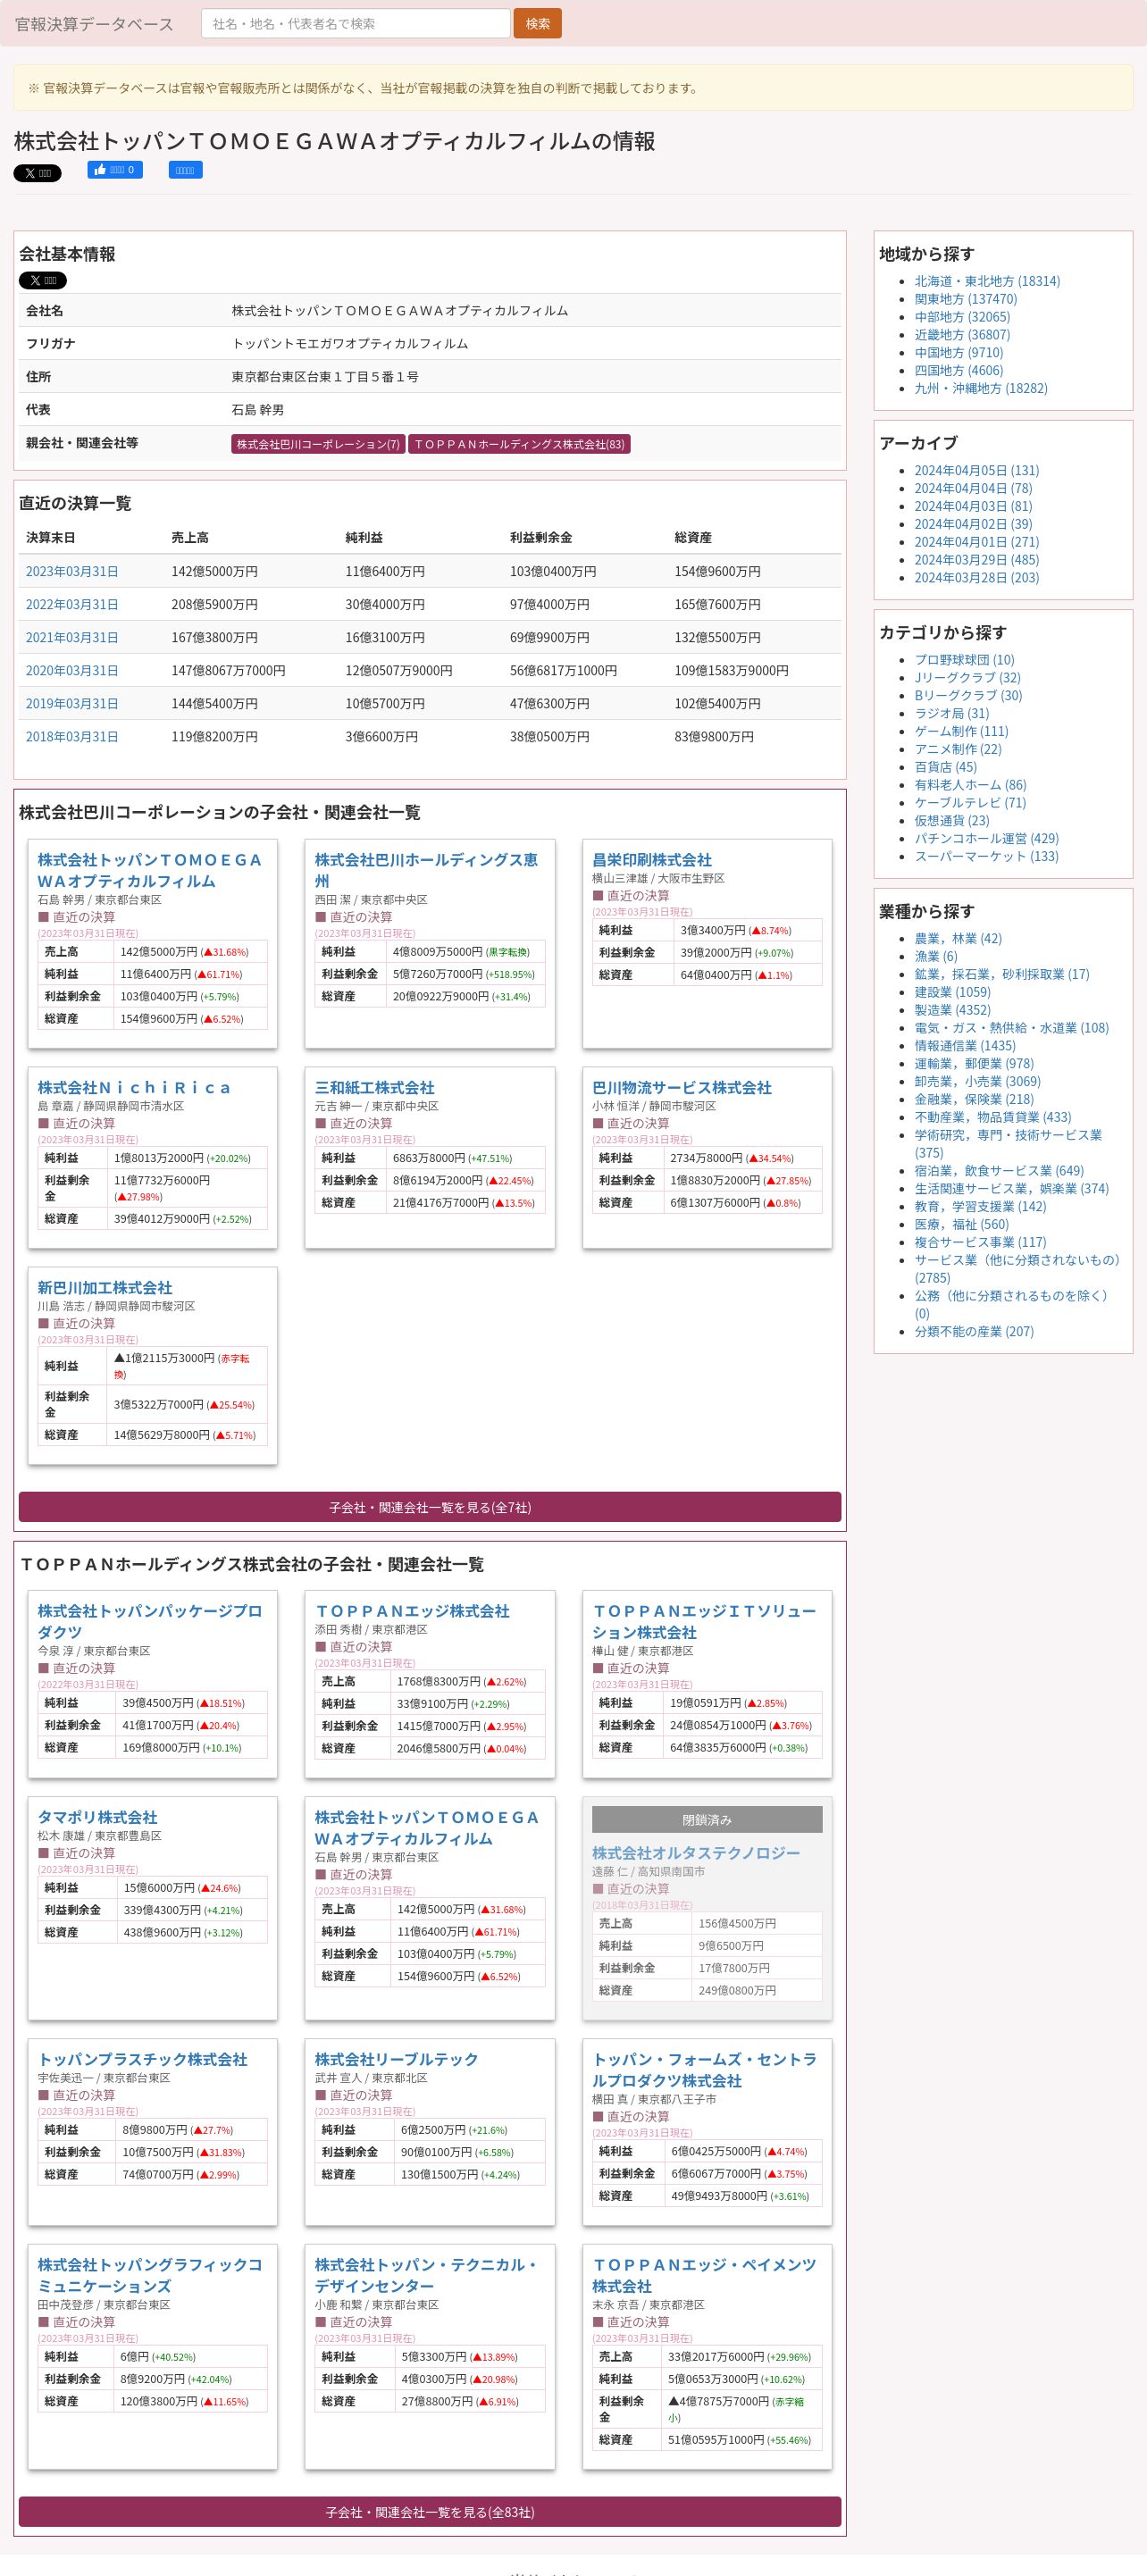Select the address 東京都台東区台東１丁目５番１号

pos(325,377)
